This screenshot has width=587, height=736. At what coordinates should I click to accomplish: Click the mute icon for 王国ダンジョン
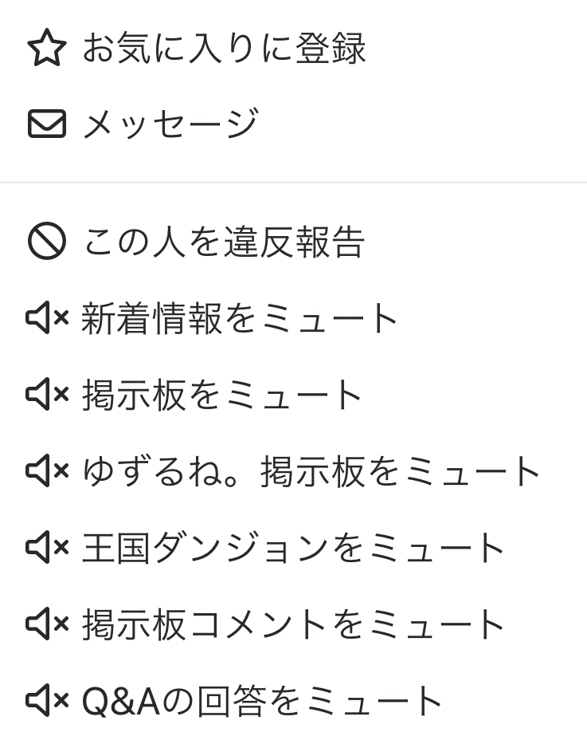[x=47, y=548]
